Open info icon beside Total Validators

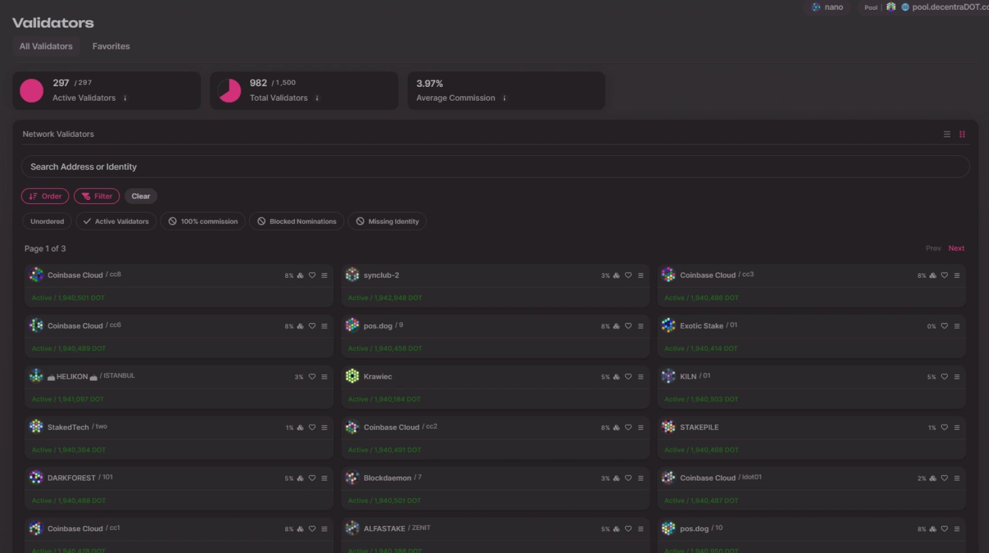click(x=317, y=98)
